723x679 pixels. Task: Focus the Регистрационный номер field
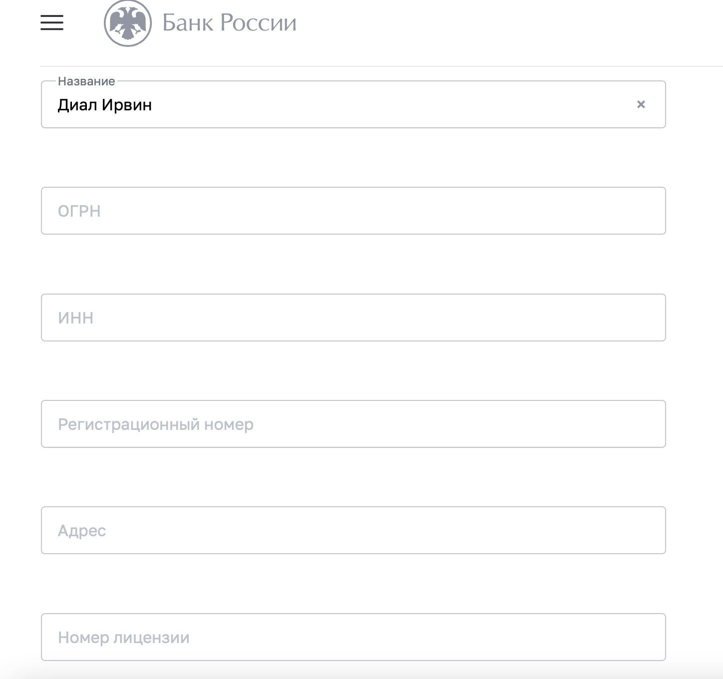pos(354,424)
